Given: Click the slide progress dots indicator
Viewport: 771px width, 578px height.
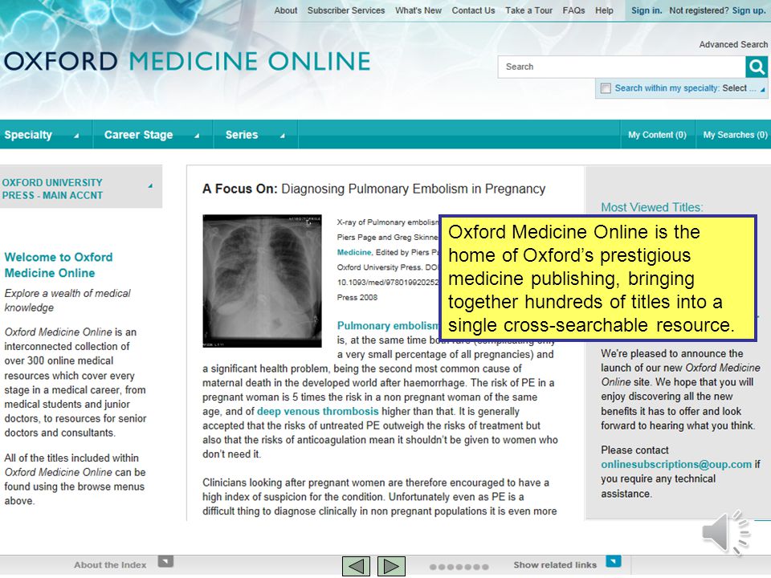Looking at the screenshot, I should click(x=459, y=567).
